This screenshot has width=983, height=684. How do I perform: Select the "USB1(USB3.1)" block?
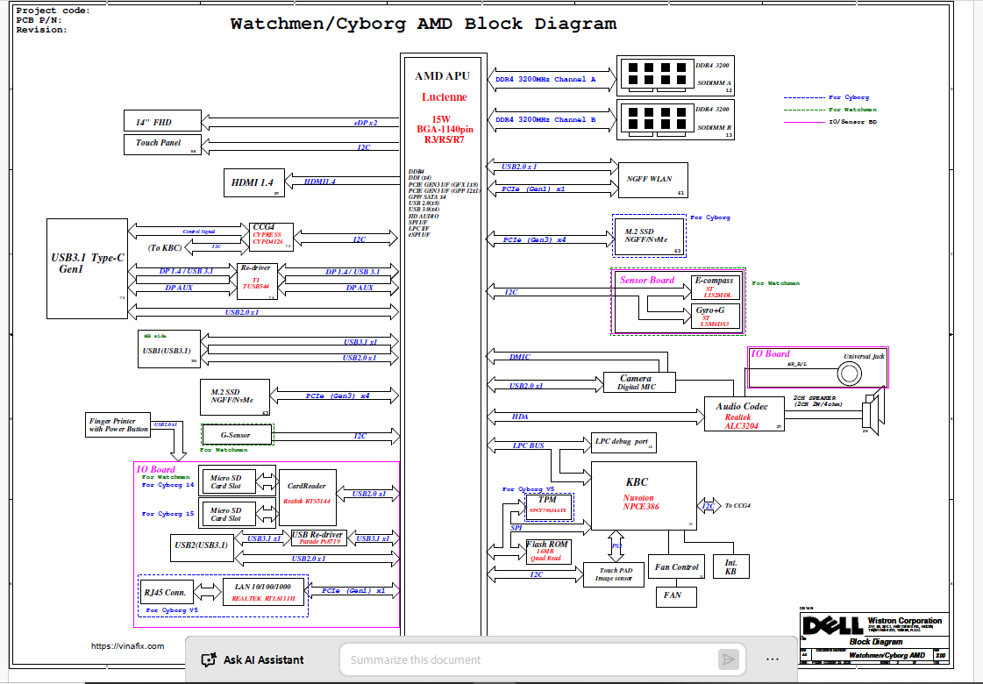168,349
